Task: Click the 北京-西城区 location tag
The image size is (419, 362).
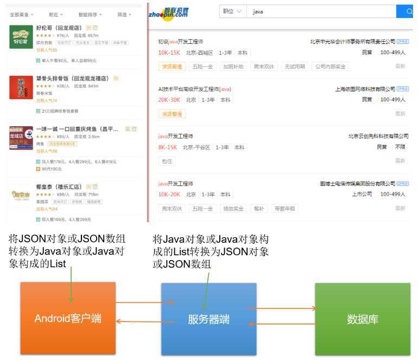Action: click(x=199, y=53)
